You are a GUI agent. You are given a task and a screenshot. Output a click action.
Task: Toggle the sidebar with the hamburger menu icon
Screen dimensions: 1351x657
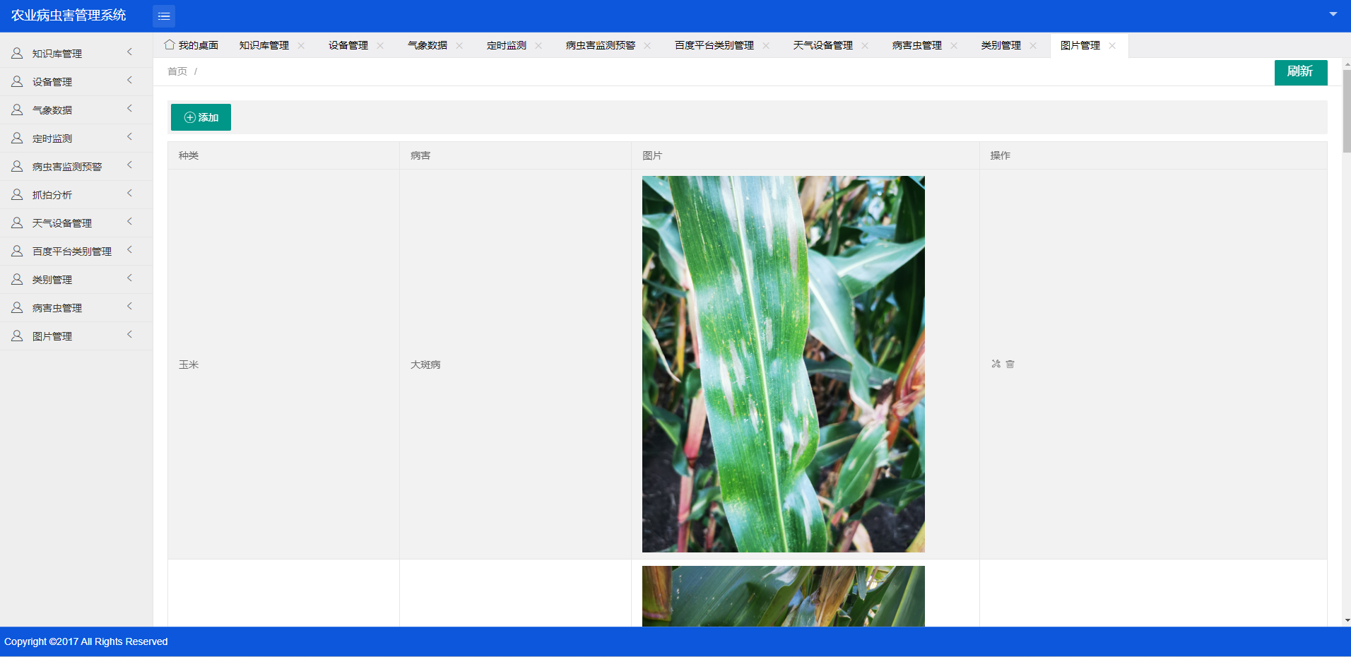coord(164,16)
